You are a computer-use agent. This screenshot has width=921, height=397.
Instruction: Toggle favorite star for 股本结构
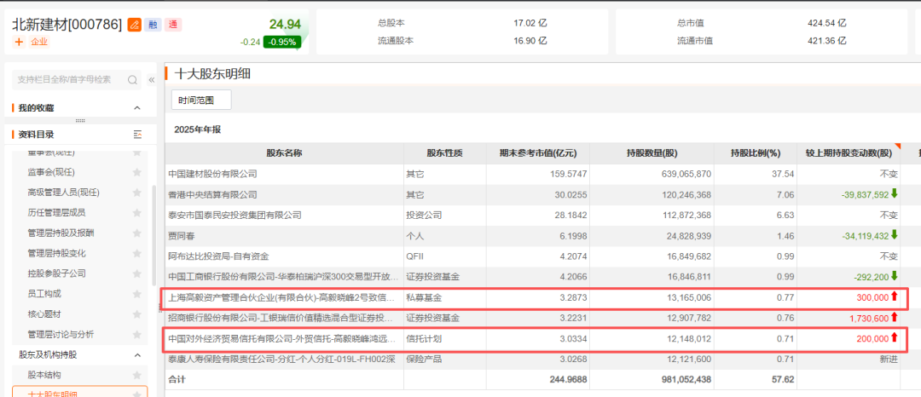[136, 375]
